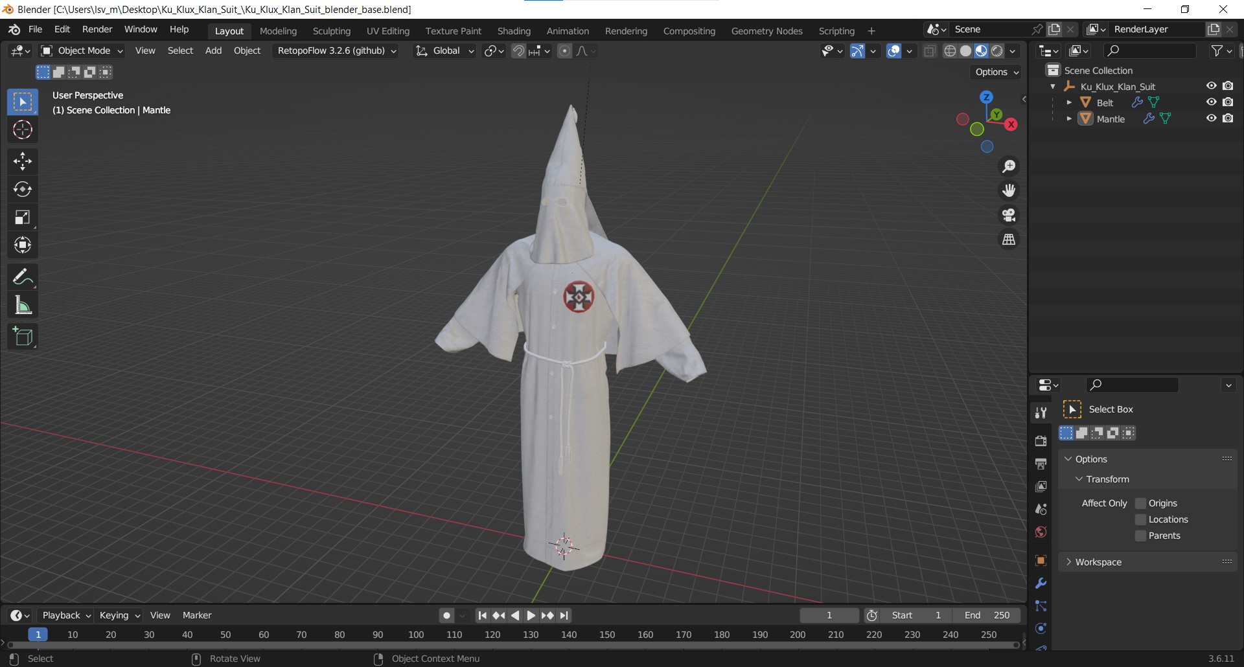Open the Add menu in the viewport header
This screenshot has height=667, width=1244.
(213, 51)
